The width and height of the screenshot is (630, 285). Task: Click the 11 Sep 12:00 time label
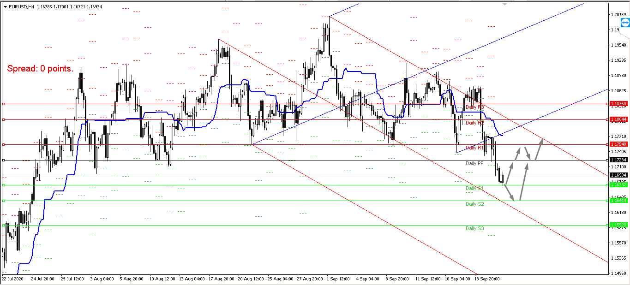tap(429, 279)
